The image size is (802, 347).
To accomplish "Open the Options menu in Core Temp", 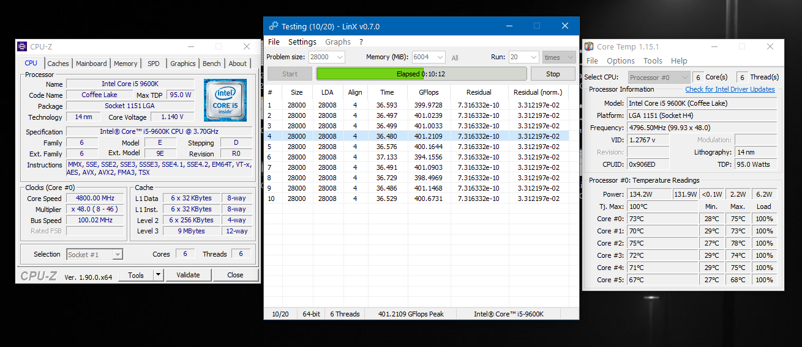I will click(x=621, y=61).
